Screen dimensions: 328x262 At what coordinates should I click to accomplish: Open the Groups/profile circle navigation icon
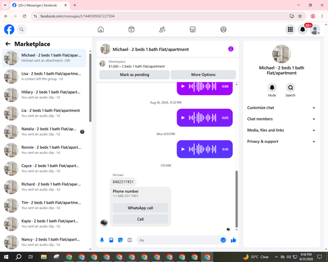[223, 29]
